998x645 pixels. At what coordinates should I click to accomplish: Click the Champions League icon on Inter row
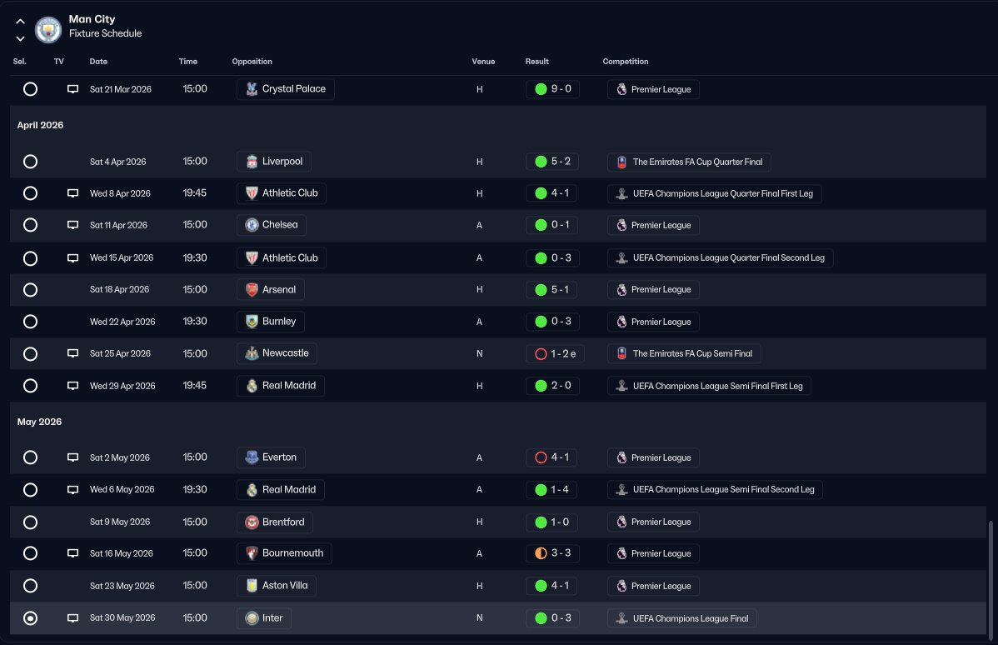(621, 619)
